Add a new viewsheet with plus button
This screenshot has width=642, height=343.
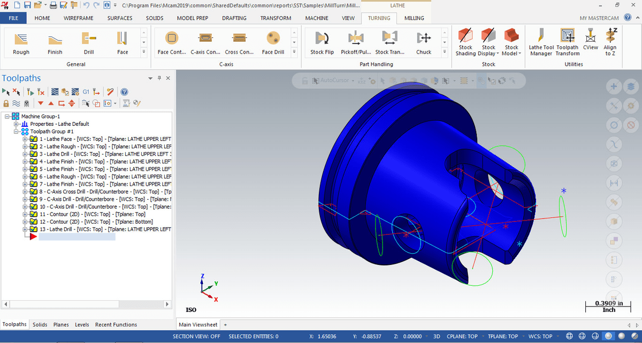point(225,325)
